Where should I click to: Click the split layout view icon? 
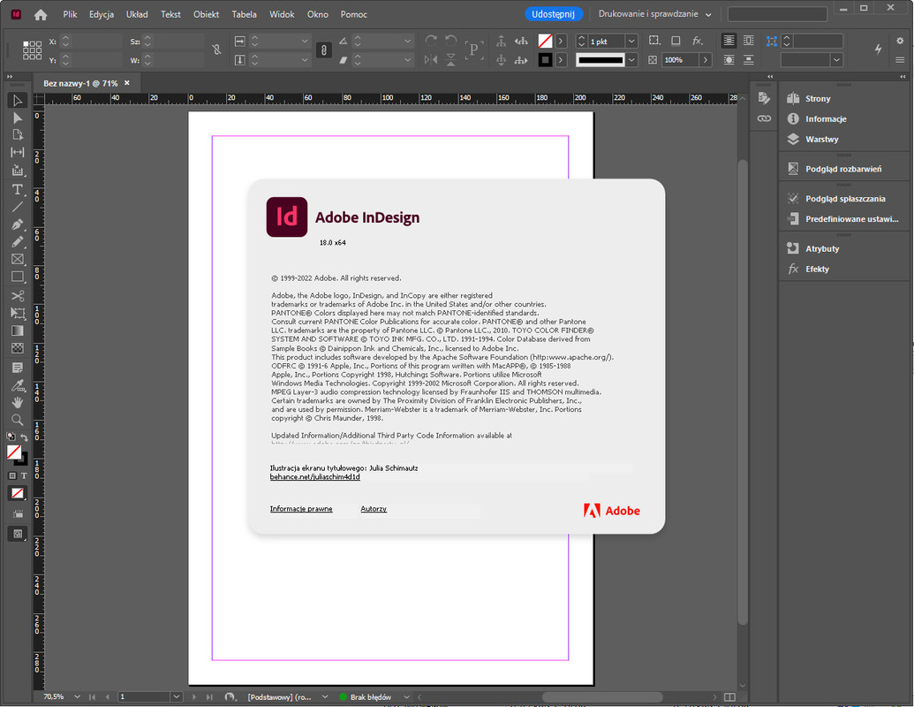729,697
